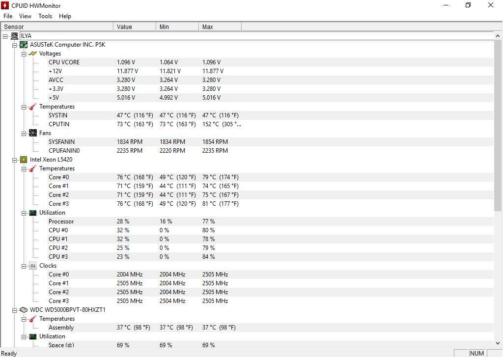
Task: Click the HWMonitor lightning app icon
Action: click(x=5, y=5)
